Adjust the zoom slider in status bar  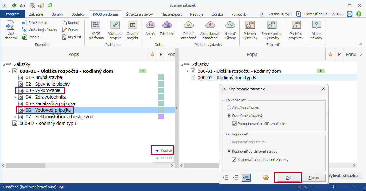[333, 187]
